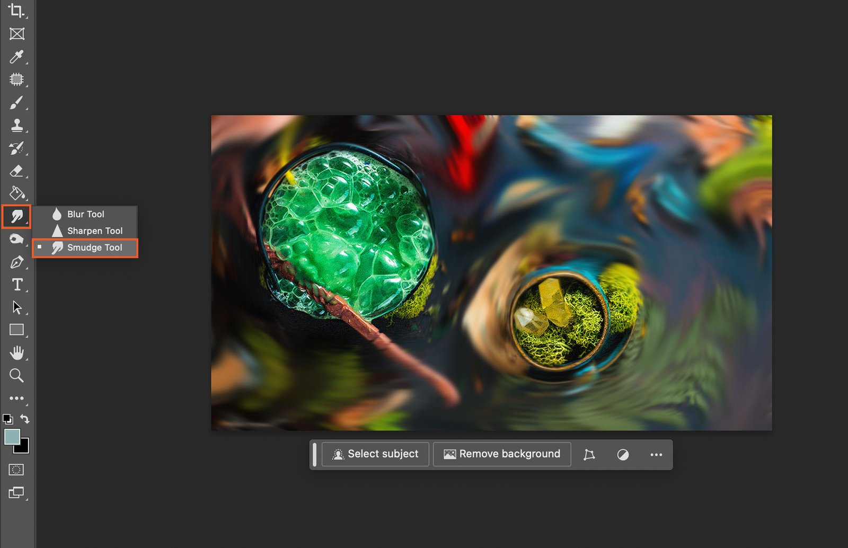
Task: Open the Screen Mode options
Action: (x=16, y=492)
